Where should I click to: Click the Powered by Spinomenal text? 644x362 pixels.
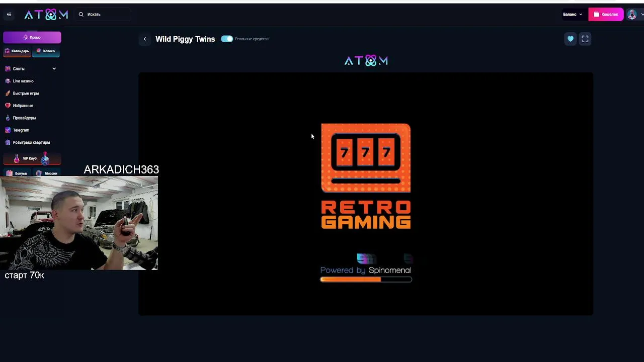366,270
